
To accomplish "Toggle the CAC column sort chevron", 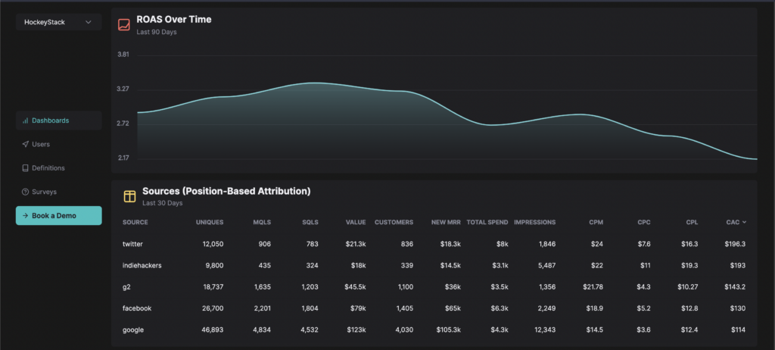I will [745, 222].
